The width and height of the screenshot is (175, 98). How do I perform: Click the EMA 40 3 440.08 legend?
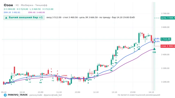[x=36, y=13]
